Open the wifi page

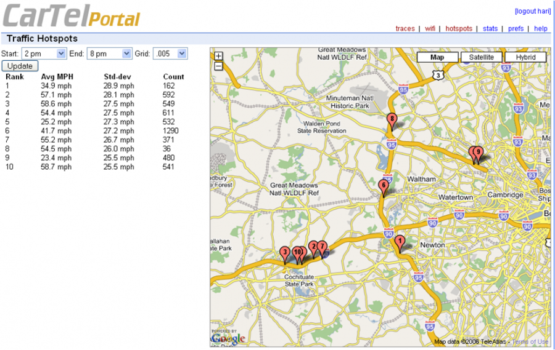pyautogui.click(x=430, y=29)
